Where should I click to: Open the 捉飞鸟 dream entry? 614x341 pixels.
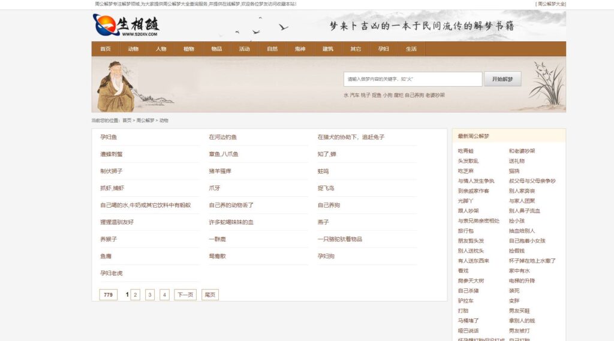point(326,188)
